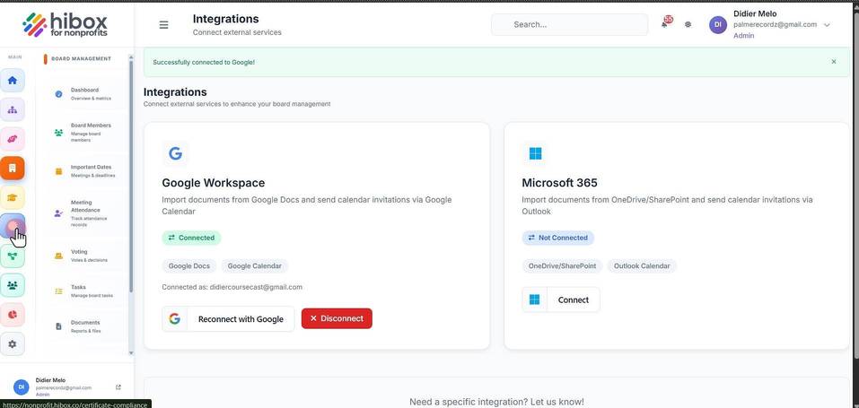Open Dashboard overview & metrics
859x408 pixels.
(x=86, y=93)
